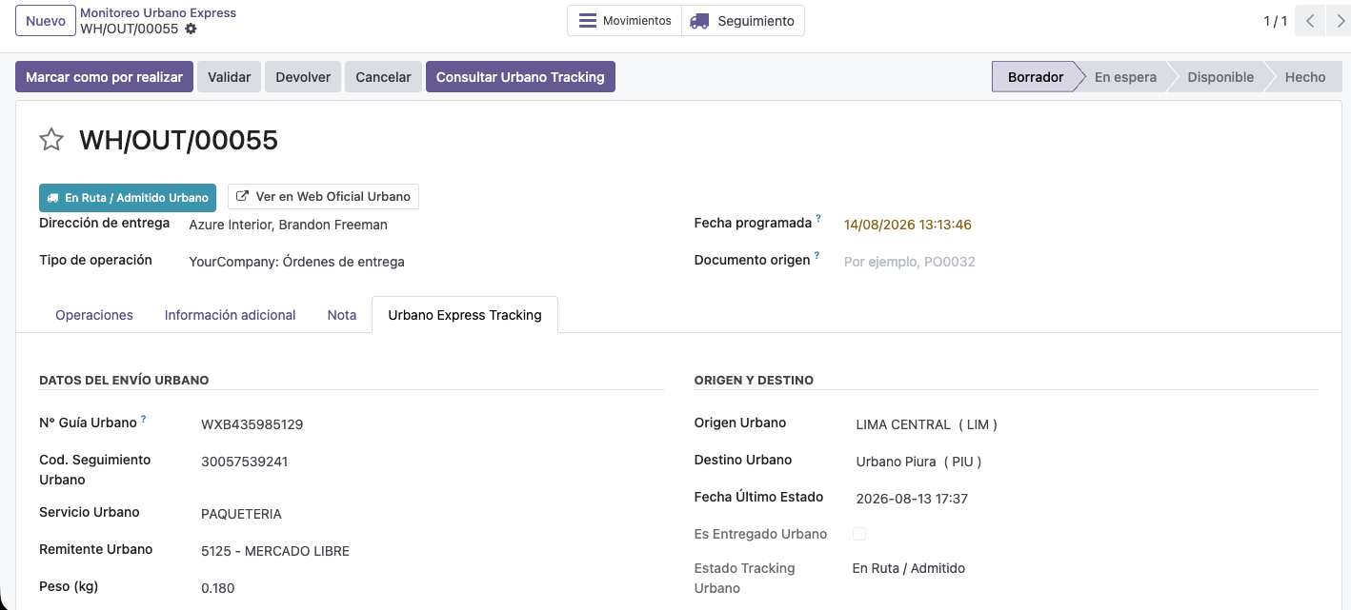
Task: Click help icon beside N° Guía Urbano
Action: pos(144,419)
